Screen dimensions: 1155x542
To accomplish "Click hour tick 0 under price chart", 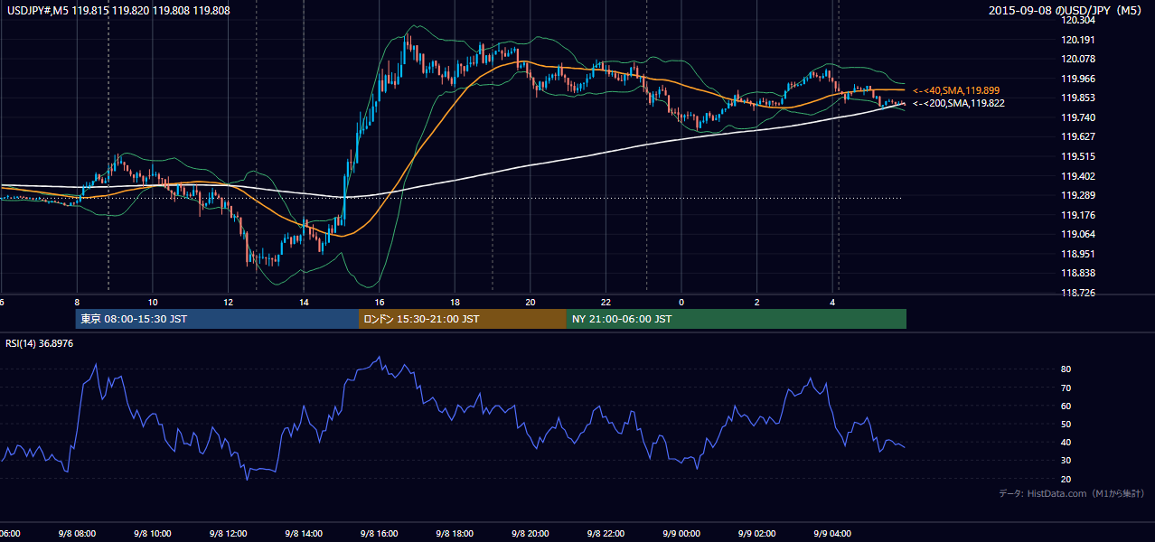I will point(681,302).
